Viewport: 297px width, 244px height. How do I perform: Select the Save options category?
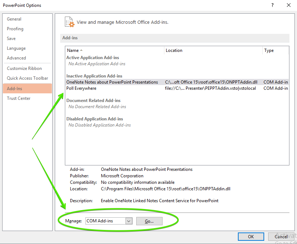click(11, 39)
